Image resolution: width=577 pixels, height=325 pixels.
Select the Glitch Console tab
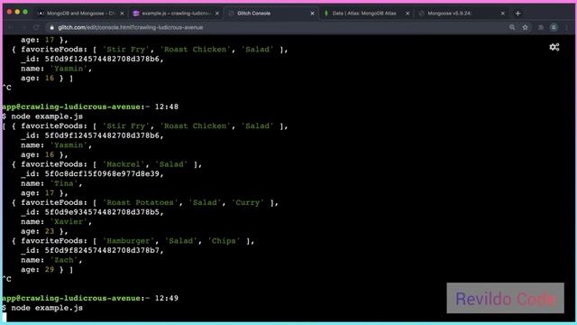click(x=271, y=14)
